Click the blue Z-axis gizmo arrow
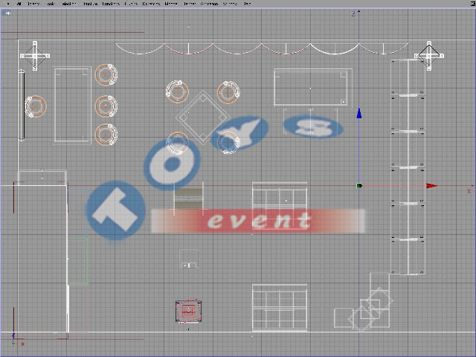 (359, 113)
